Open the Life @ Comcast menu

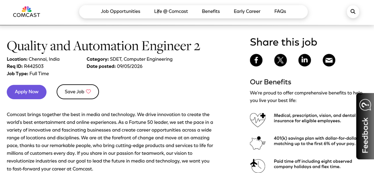coord(171,11)
